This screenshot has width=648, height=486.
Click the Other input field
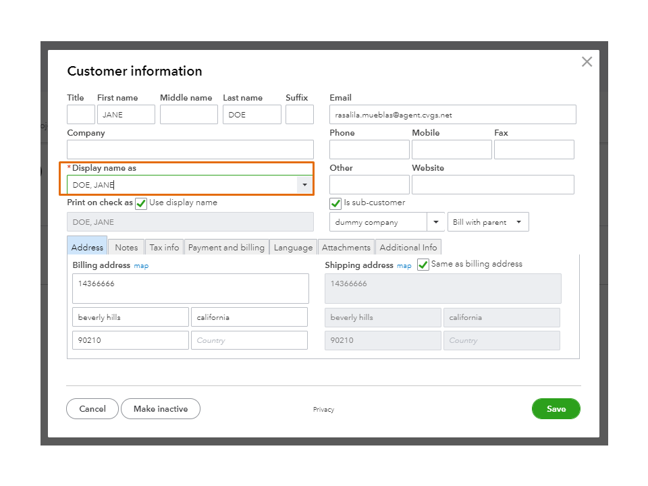click(x=369, y=185)
